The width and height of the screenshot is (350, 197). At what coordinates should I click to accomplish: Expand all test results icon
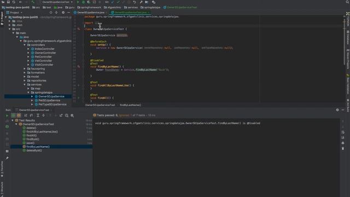(x=38, y=115)
